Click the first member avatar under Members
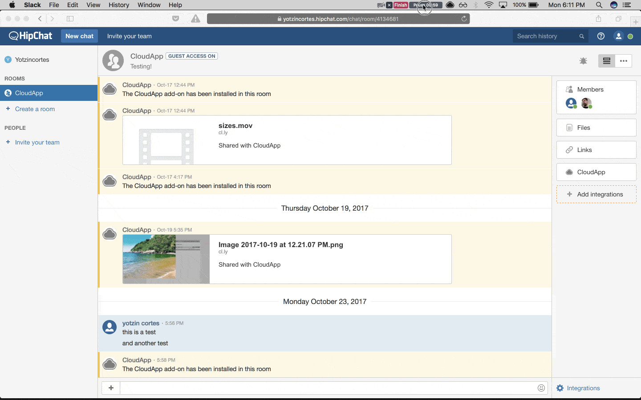The image size is (641, 400). pos(571,103)
